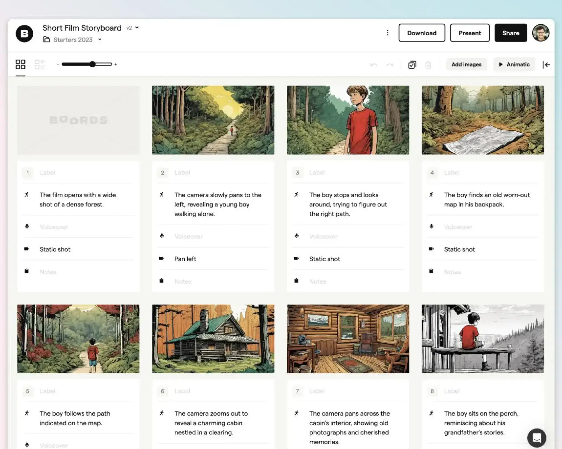Click the undo arrow icon
The image size is (562, 449).
point(374,65)
